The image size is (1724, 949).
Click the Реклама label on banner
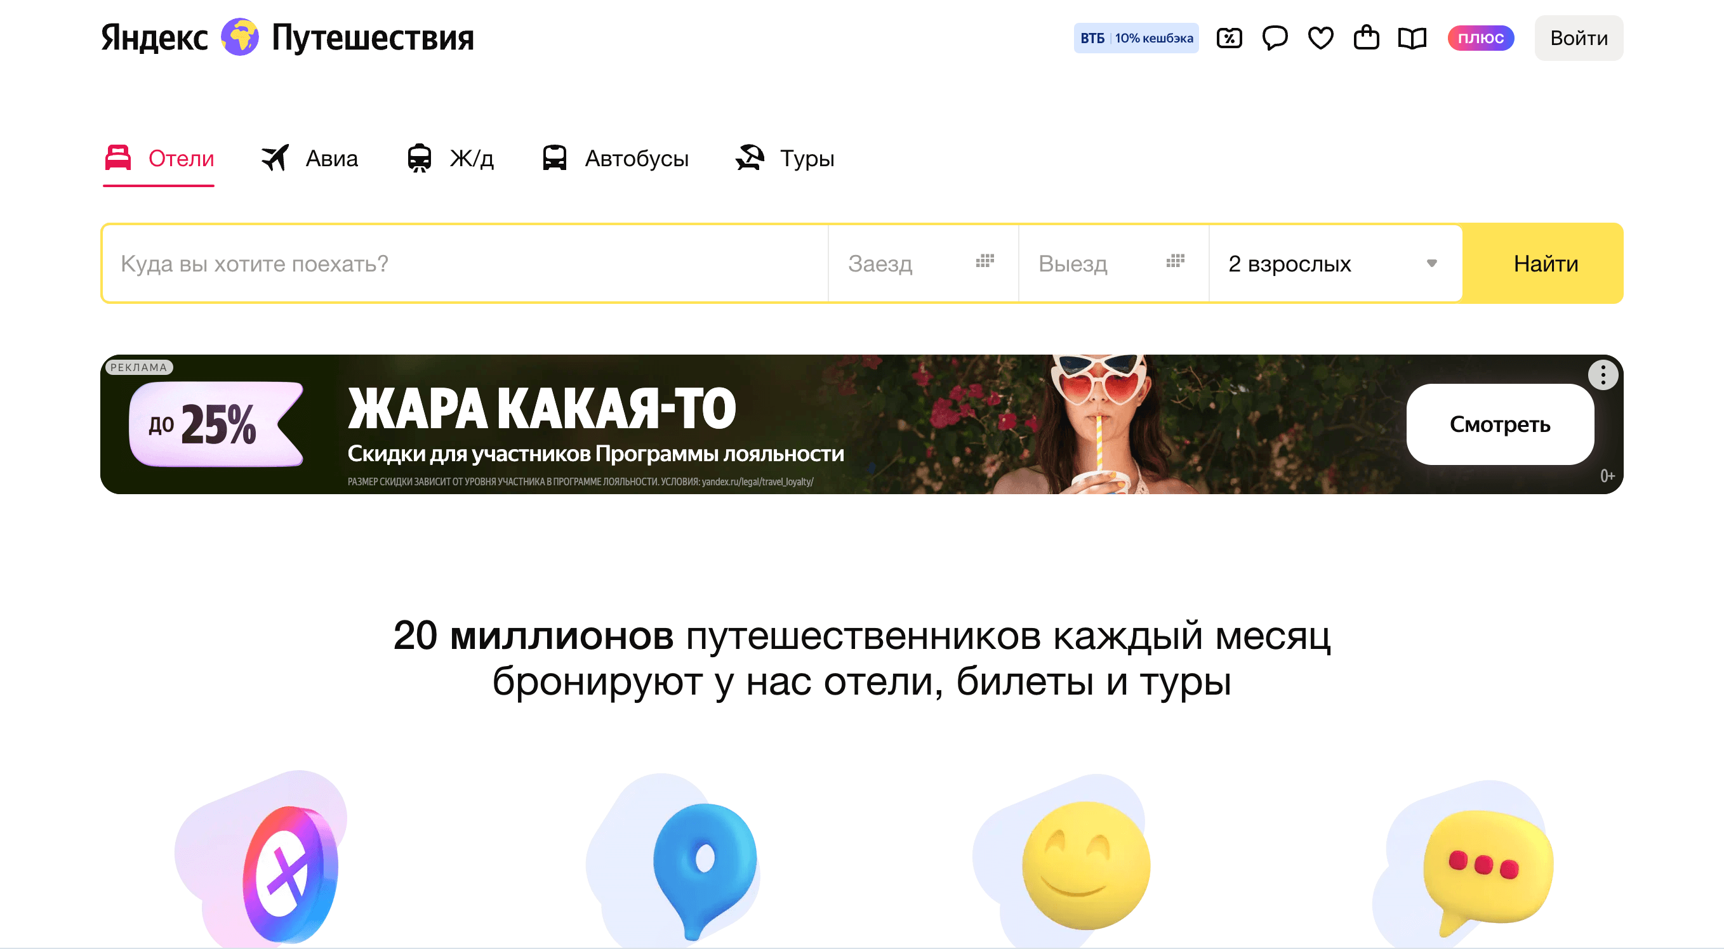[x=138, y=367]
